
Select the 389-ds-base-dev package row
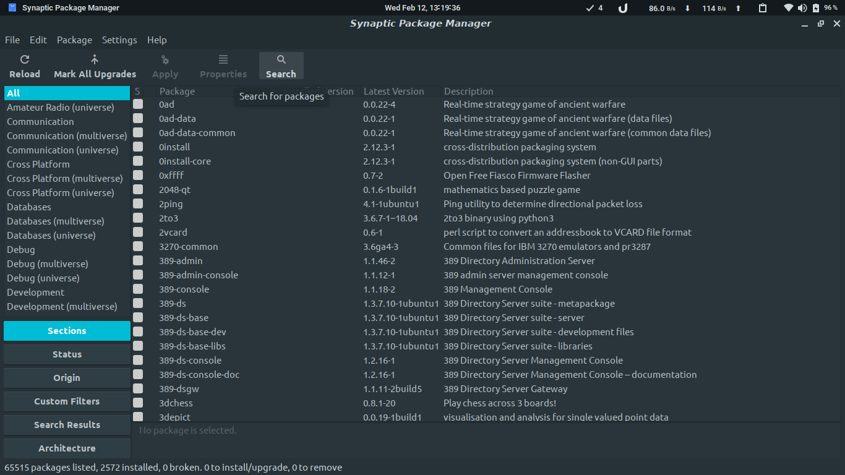(x=486, y=332)
